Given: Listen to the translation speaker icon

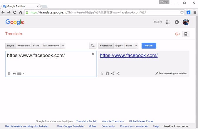Looking at the screenshot, I should point(113,74).
